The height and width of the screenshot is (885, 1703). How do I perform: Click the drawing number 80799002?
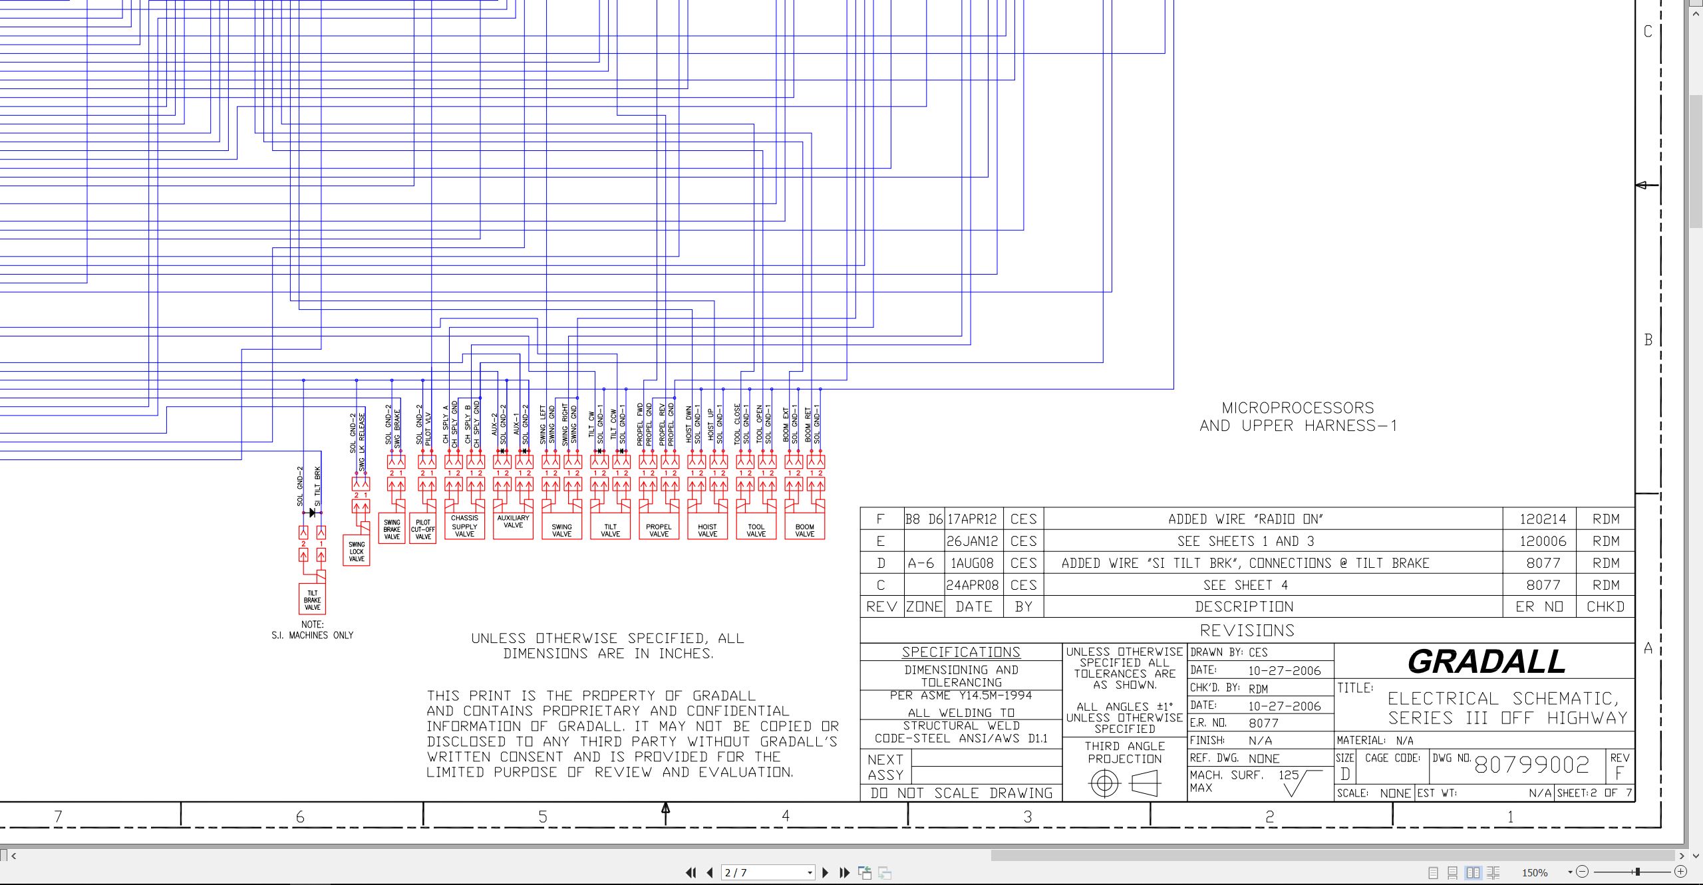(x=1532, y=765)
